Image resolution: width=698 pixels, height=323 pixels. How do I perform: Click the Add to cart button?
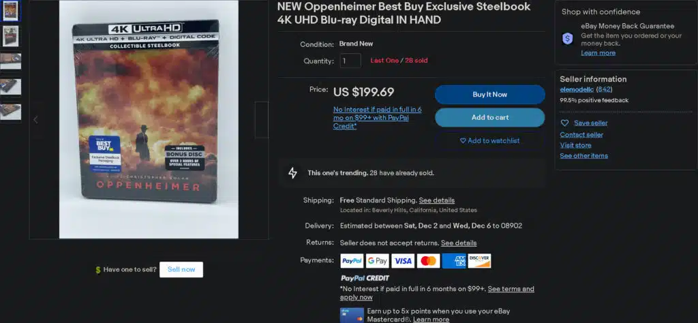tap(489, 117)
